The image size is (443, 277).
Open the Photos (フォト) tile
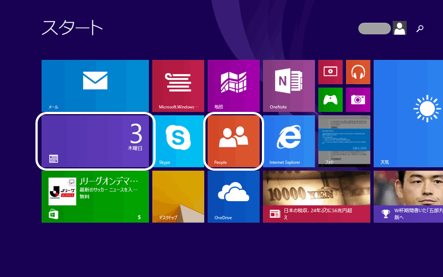[344, 141]
